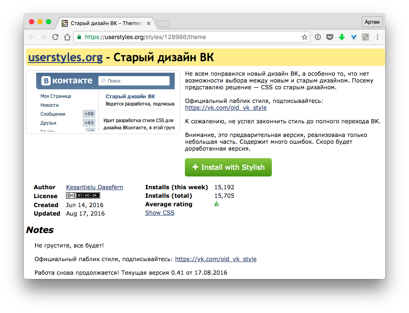Screen dimensions: 409x313
Task: Expand the Show CSS link
Action: pyautogui.click(x=159, y=213)
